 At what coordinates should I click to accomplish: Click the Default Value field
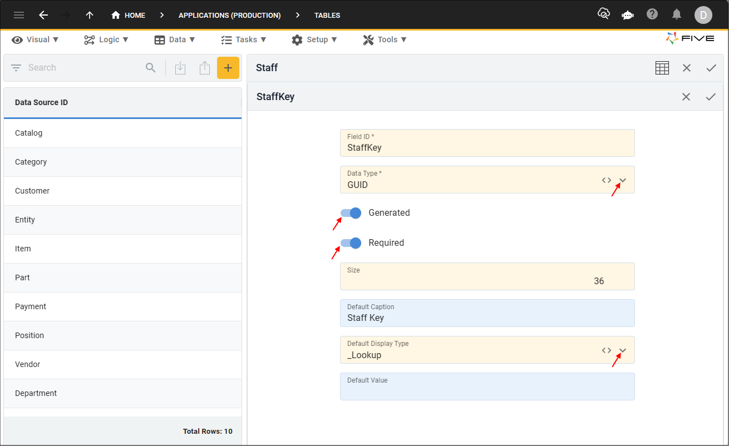(x=487, y=386)
